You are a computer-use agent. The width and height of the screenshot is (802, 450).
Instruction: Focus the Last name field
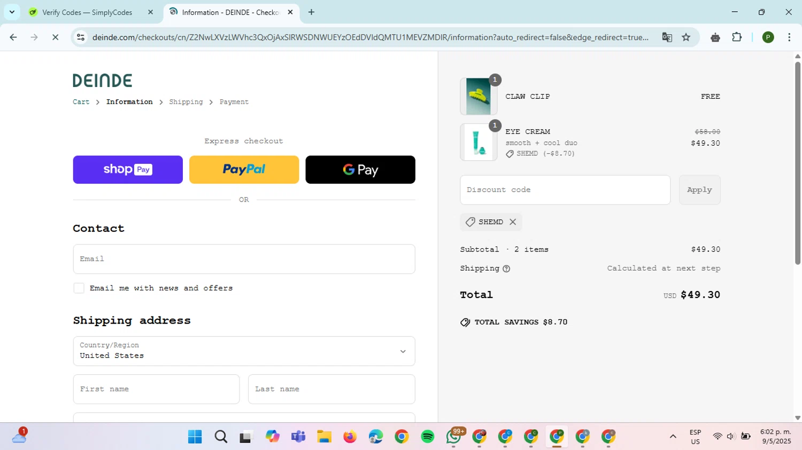(x=331, y=389)
